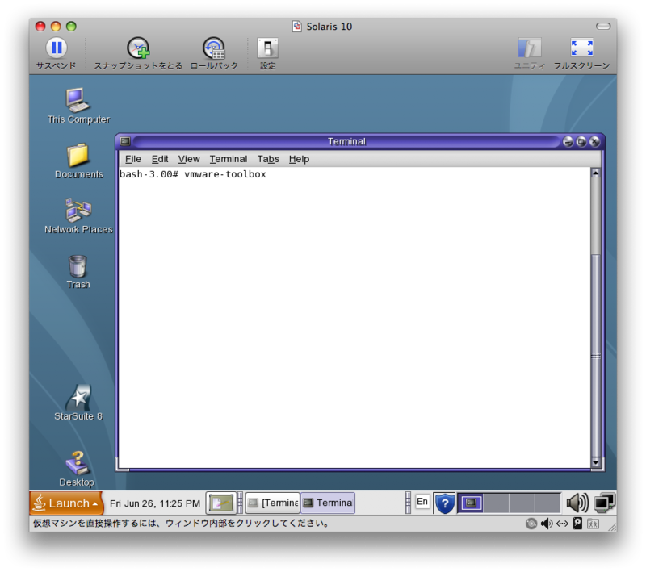Click the blue shield help icon in panel
The height and width of the screenshot is (572, 646).
[445, 503]
